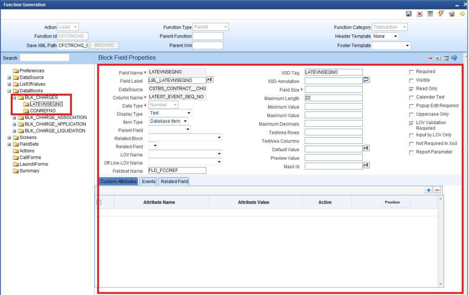This screenshot has width=469, height=295.
Task: Toggle the Visible checkbox
Action: [x=411, y=81]
